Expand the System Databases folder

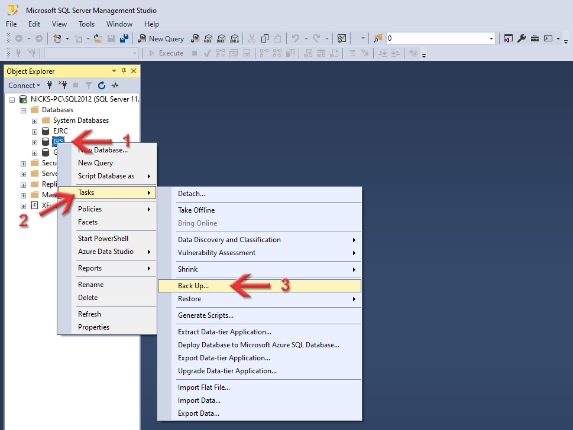(34, 121)
